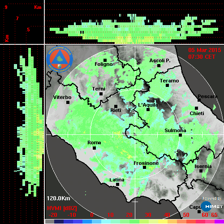This screenshot has height=224, width=224.
Task: Click the 'HVMI [dBZ]' product label
Action: click(x=62, y=208)
